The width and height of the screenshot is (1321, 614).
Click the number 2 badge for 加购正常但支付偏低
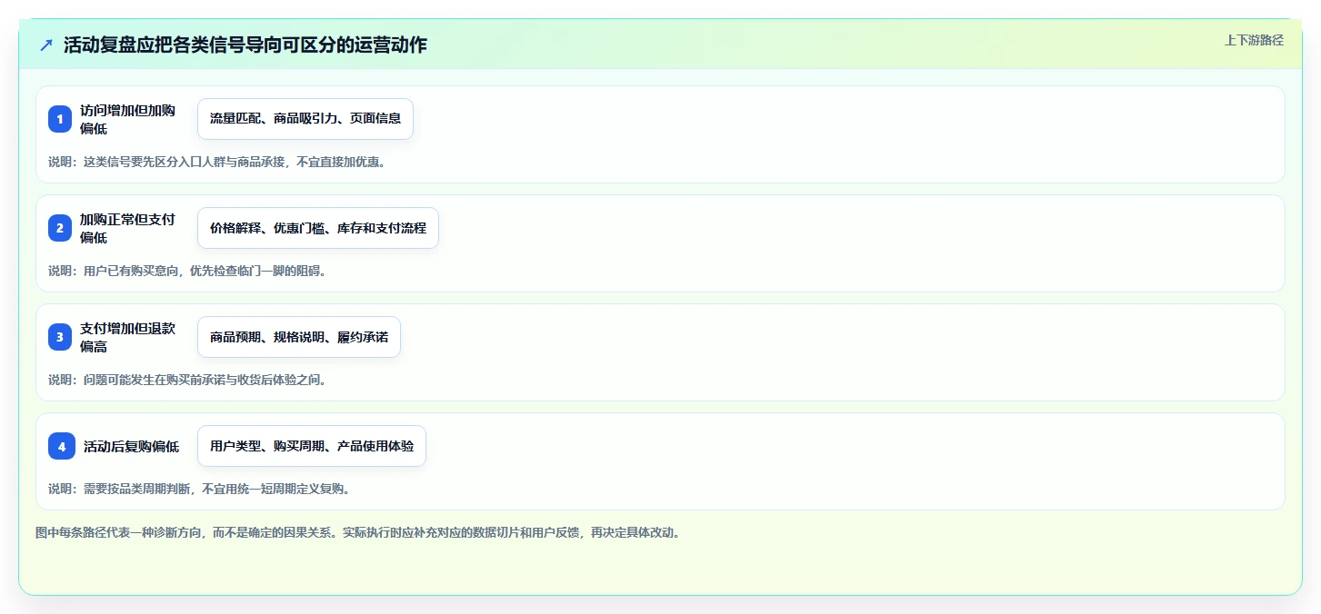(x=60, y=228)
